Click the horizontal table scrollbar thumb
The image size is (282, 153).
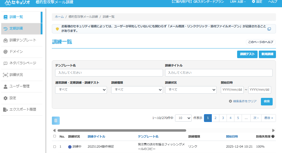[x=122, y=130]
